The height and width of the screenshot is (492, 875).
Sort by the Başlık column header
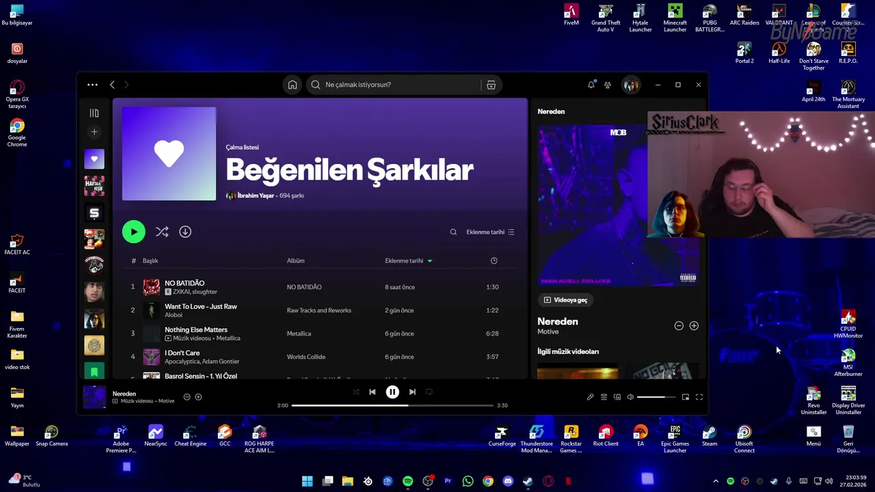click(x=150, y=260)
